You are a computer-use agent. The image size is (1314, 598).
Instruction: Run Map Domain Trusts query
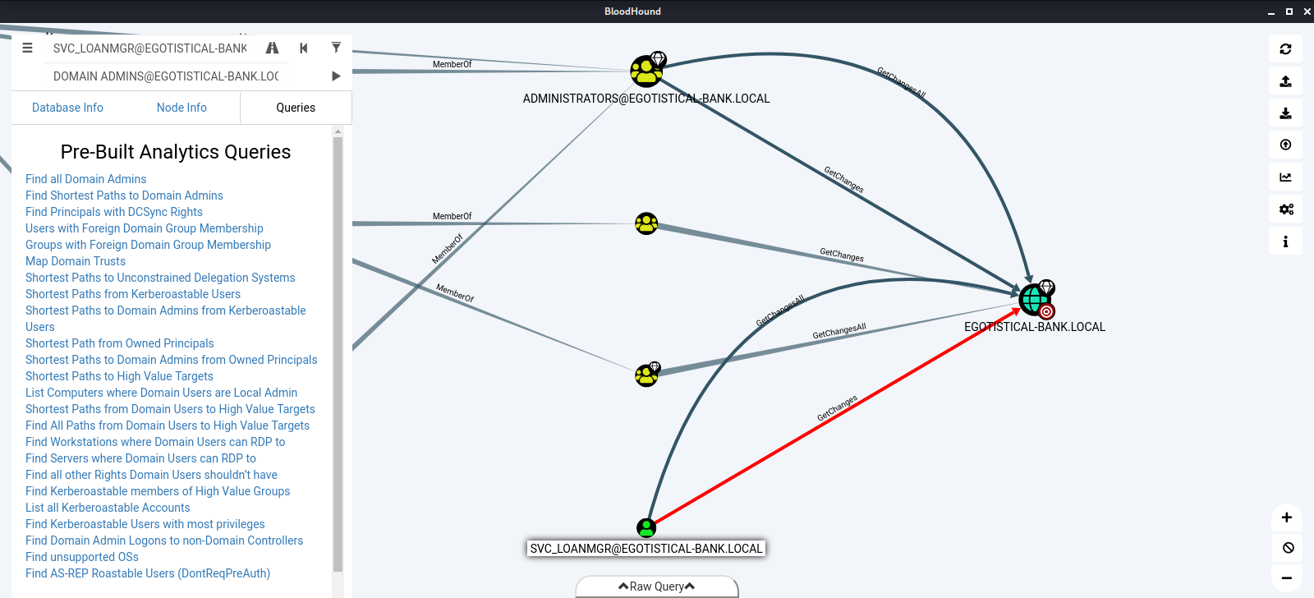[x=76, y=261]
